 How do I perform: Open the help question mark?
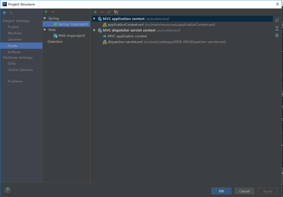(7, 190)
